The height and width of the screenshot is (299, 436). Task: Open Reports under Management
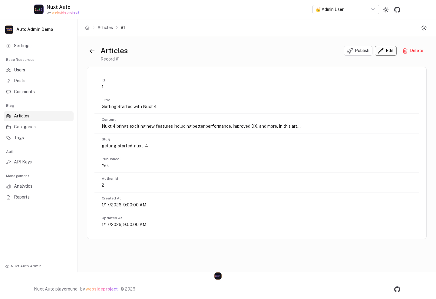39,197
